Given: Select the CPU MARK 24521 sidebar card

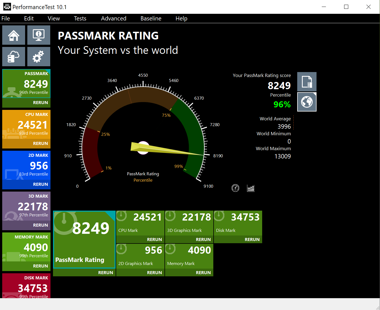Looking at the screenshot, I should (26, 124).
